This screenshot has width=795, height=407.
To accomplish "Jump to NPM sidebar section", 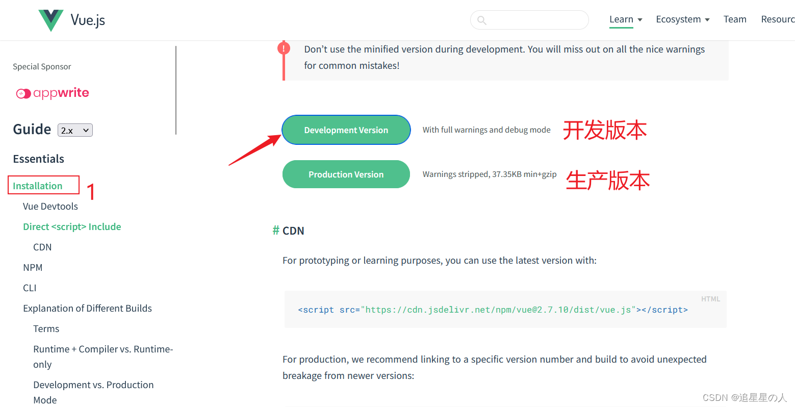I will coord(33,267).
